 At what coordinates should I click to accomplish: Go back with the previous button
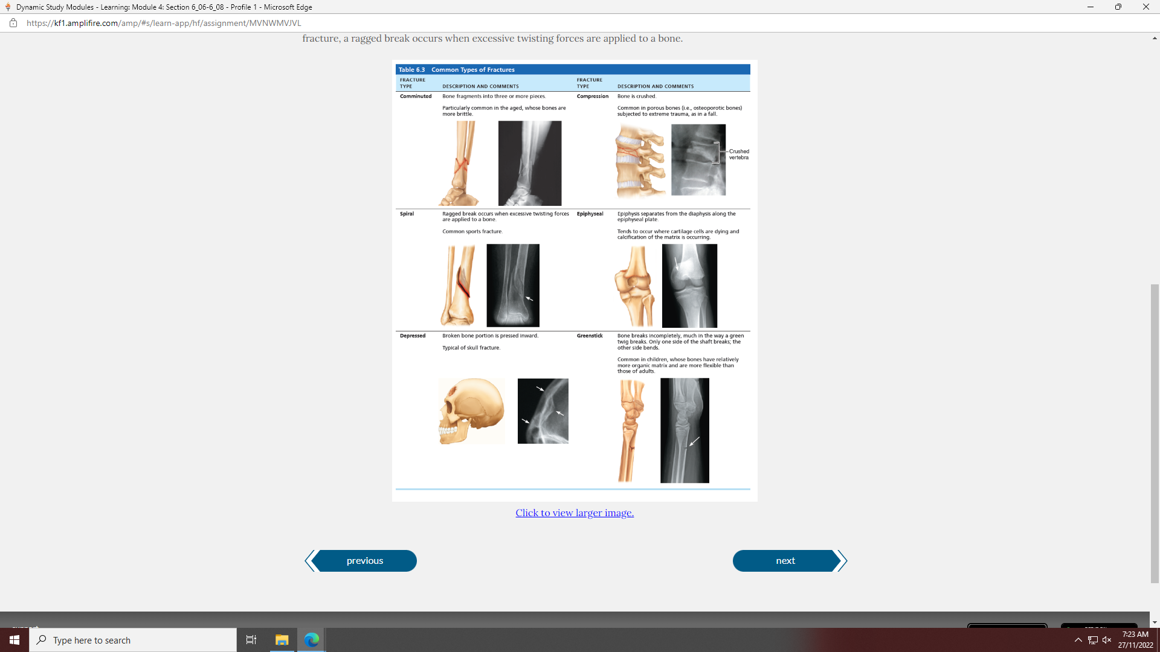(x=364, y=561)
